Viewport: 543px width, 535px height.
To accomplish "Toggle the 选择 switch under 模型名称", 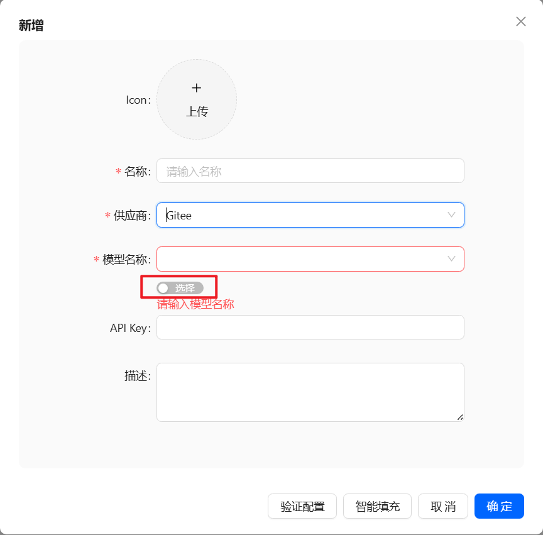I will [x=180, y=288].
